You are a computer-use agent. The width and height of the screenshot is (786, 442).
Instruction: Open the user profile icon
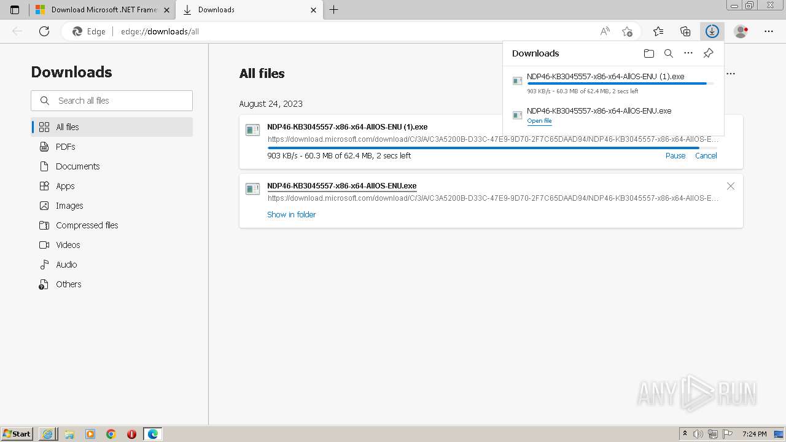[741, 31]
